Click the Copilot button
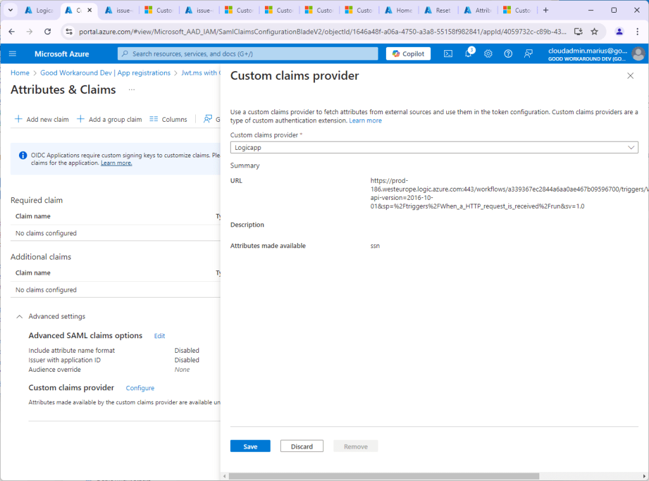 click(x=408, y=54)
